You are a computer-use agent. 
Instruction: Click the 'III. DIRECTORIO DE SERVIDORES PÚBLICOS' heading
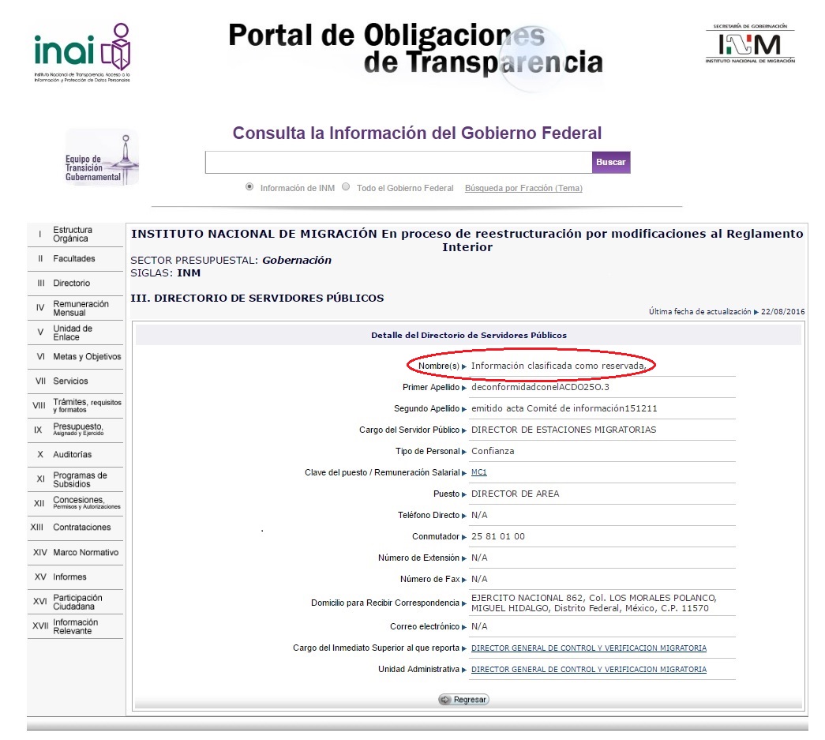click(257, 298)
